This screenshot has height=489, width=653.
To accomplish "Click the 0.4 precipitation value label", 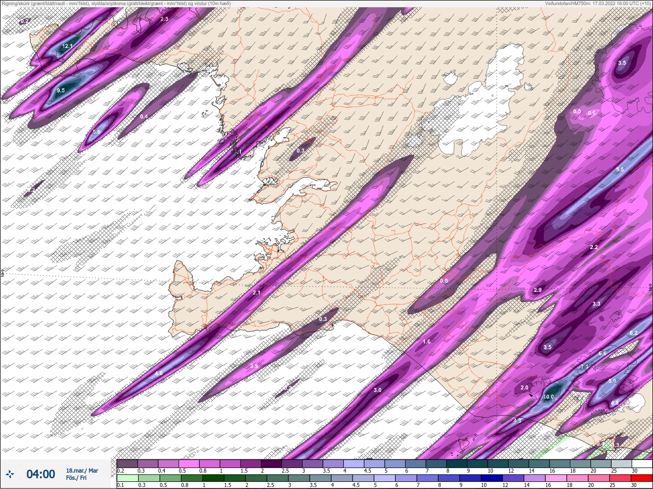I will (x=144, y=116).
